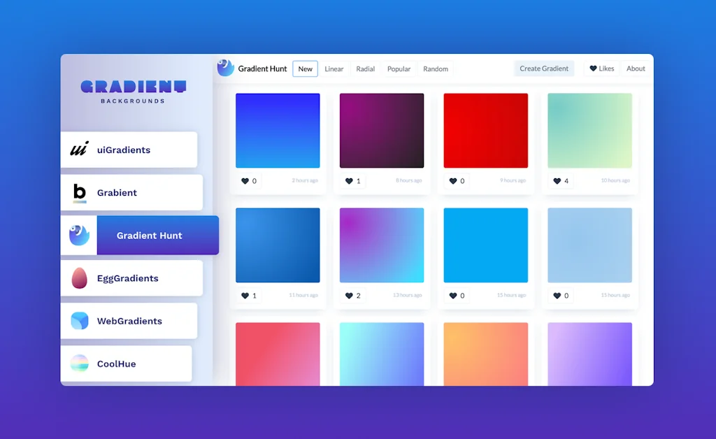Image resolution: width=716 pixels, height=439 pixels.
Task: Open the Random gradients view
Action: 435,69
